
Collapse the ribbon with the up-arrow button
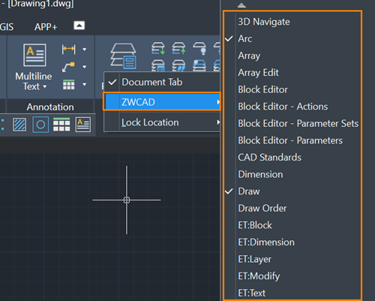(x=79, y=26)
